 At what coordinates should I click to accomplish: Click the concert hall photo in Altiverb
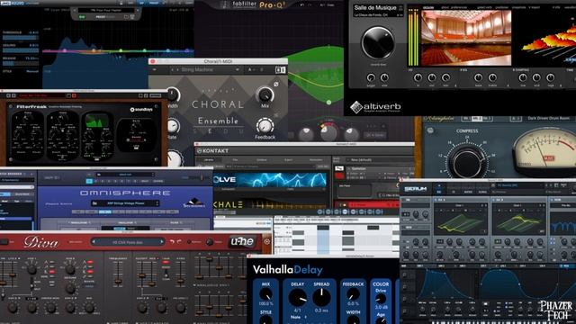[x=466, y=38]
